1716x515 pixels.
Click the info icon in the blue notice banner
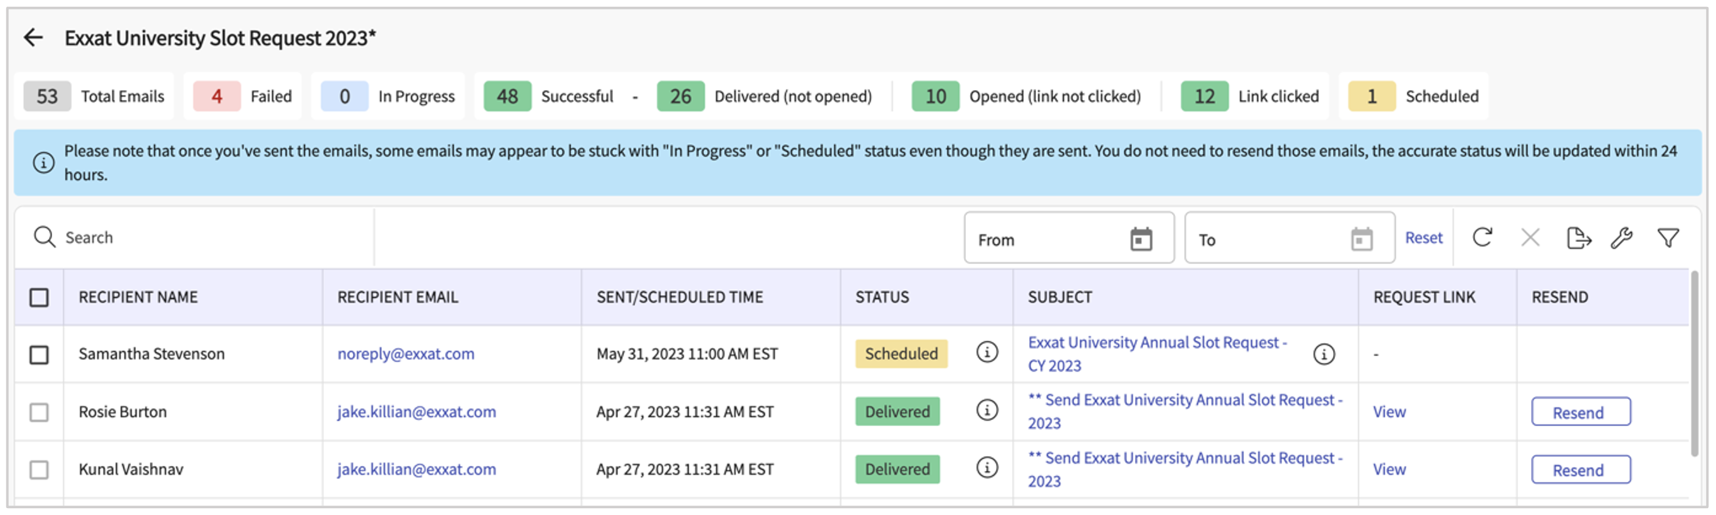44,162
